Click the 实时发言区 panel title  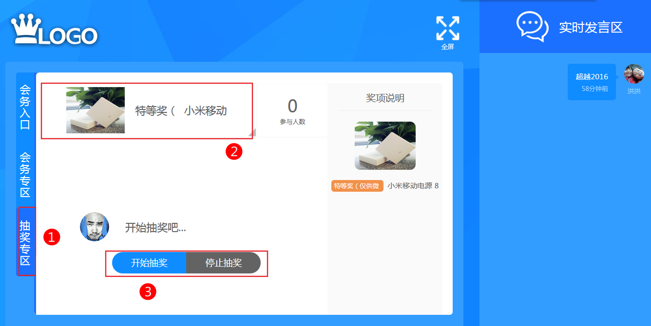point(591,27)
